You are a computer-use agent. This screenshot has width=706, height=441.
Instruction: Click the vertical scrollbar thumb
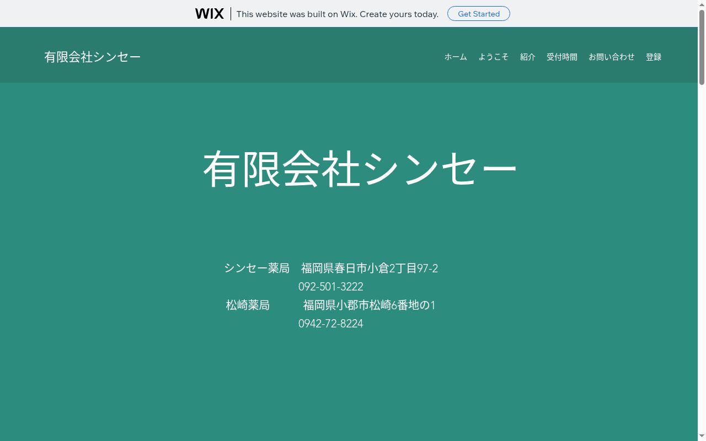tap(702, 47)
